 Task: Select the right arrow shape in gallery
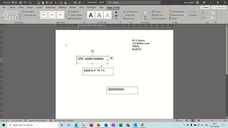click(11, 15)
